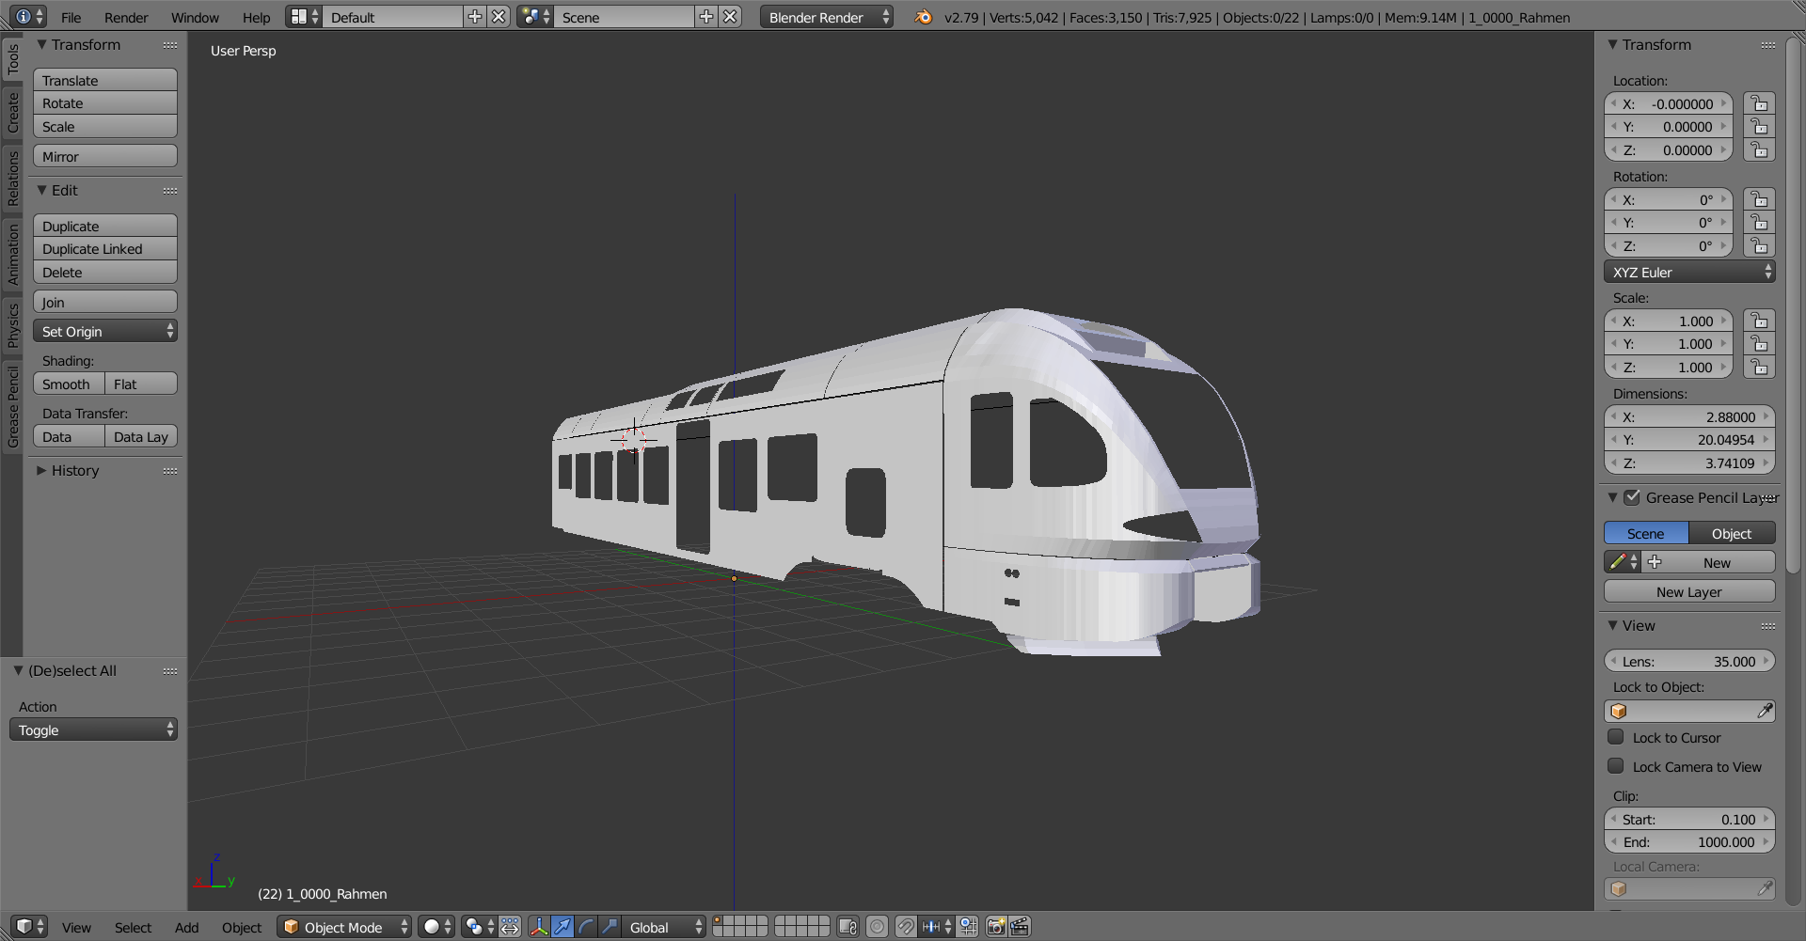Enable the rotate manipulator arc
Screen dimensions: 1806x941
pyautogui.click(x=586, y=927)
